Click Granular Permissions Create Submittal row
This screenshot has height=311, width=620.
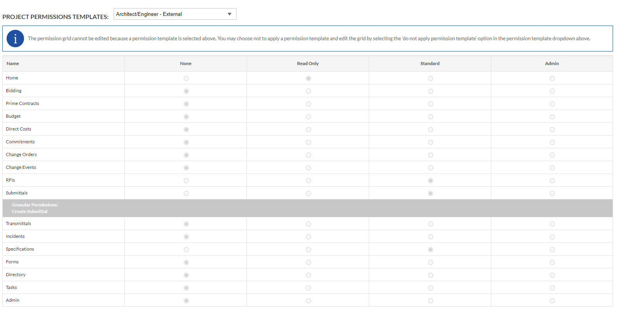click(x=307, y=208)
